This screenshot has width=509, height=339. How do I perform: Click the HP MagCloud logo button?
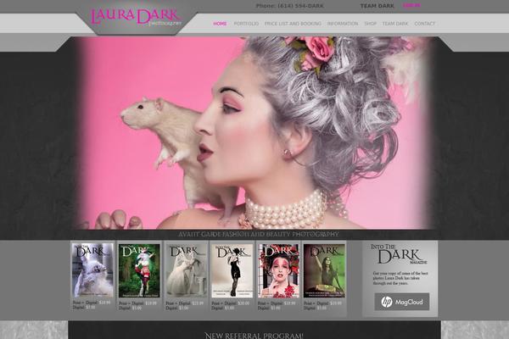coord(400,302)
